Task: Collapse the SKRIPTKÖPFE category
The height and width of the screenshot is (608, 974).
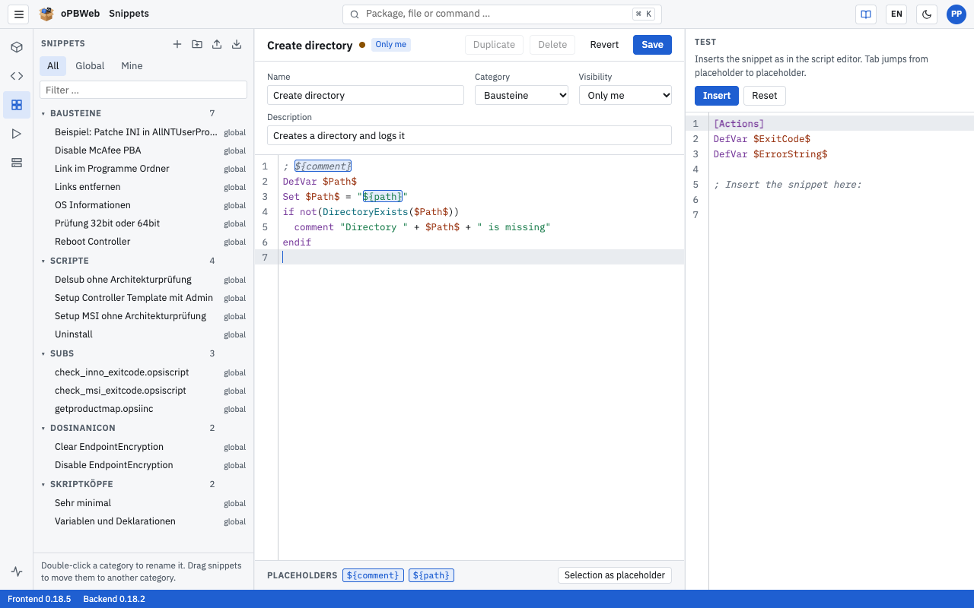Action: [43, 485]
